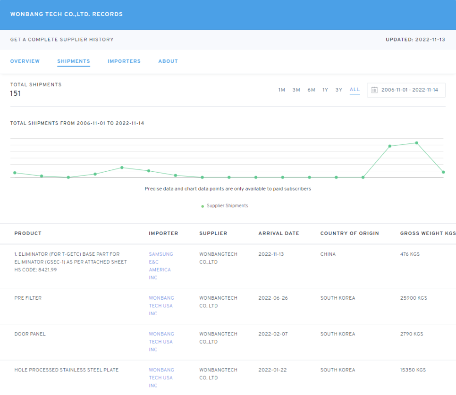Set chart range to 3M
Viewport: 456px width, 395px height.
(x=296, y=90)
